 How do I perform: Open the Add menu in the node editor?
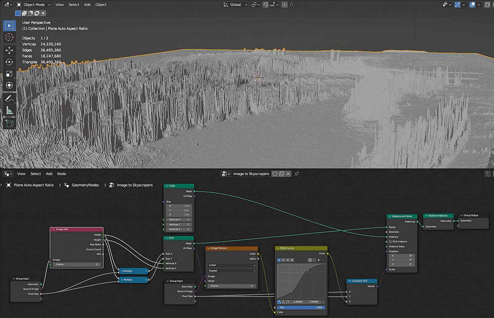click(x=49, y=173)
